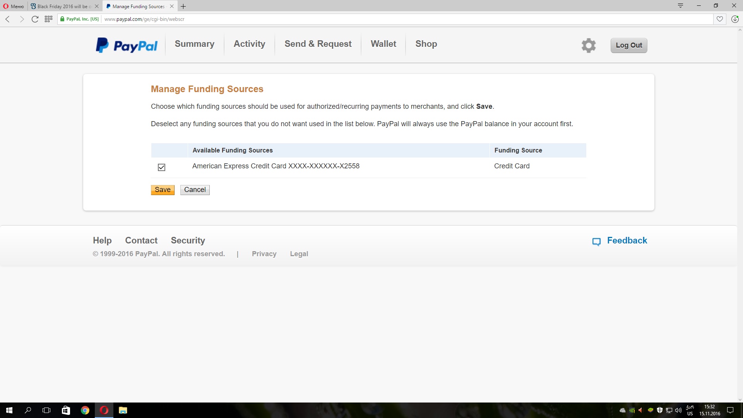Image resolution: width=743 pixels, height=418 pixels.
Task: Click the Feedback chat bubble icon
Action: pyautogui.click(x=596, y=242)
